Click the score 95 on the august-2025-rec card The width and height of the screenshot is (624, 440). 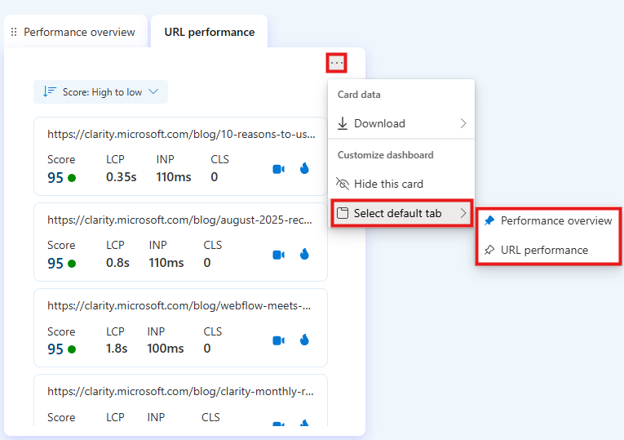pos(55,263)
